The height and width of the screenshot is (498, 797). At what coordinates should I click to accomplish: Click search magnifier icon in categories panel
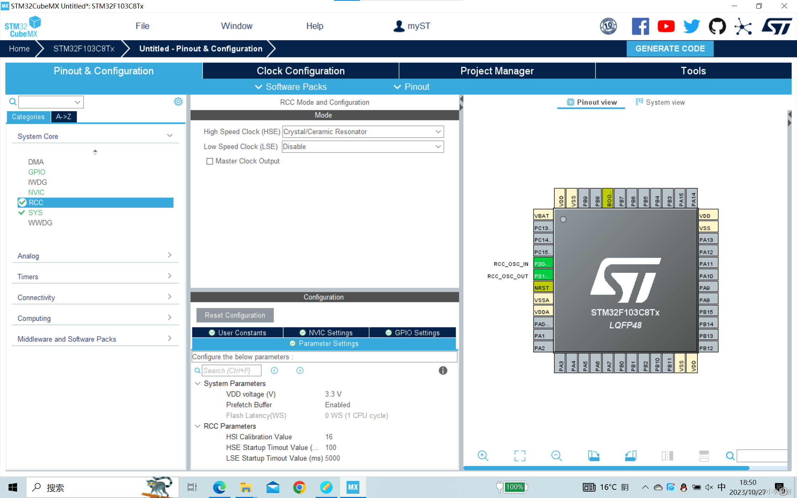13,102
